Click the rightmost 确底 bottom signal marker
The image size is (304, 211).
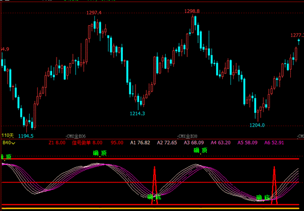[263, 198]
